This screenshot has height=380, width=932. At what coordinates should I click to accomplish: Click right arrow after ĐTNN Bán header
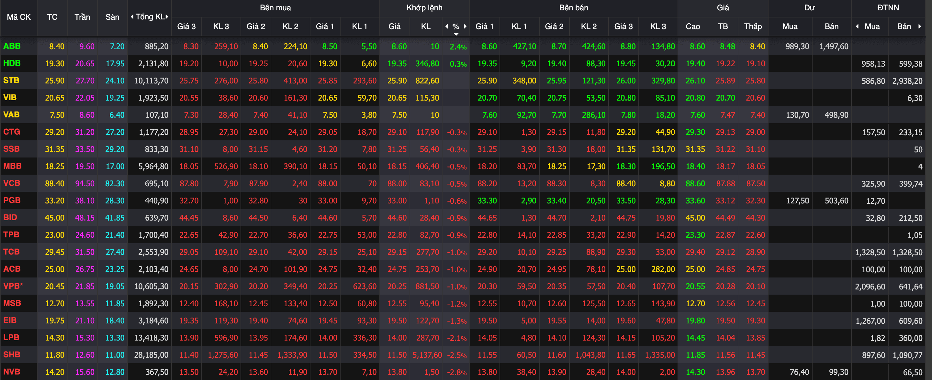pyautogui.click(x=919, y=27)
